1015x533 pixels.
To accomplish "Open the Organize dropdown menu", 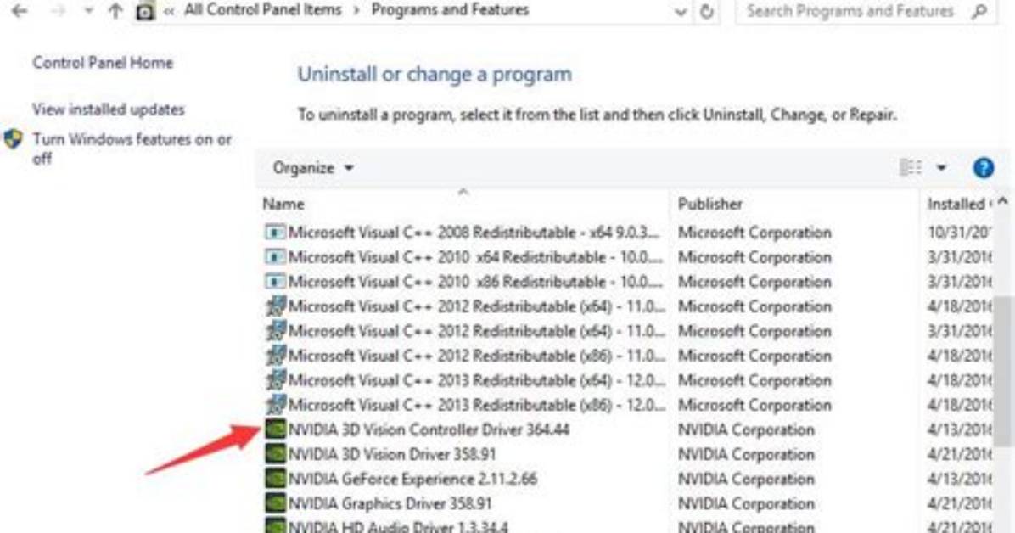I will pyautogui.click(x=312, y=168).
